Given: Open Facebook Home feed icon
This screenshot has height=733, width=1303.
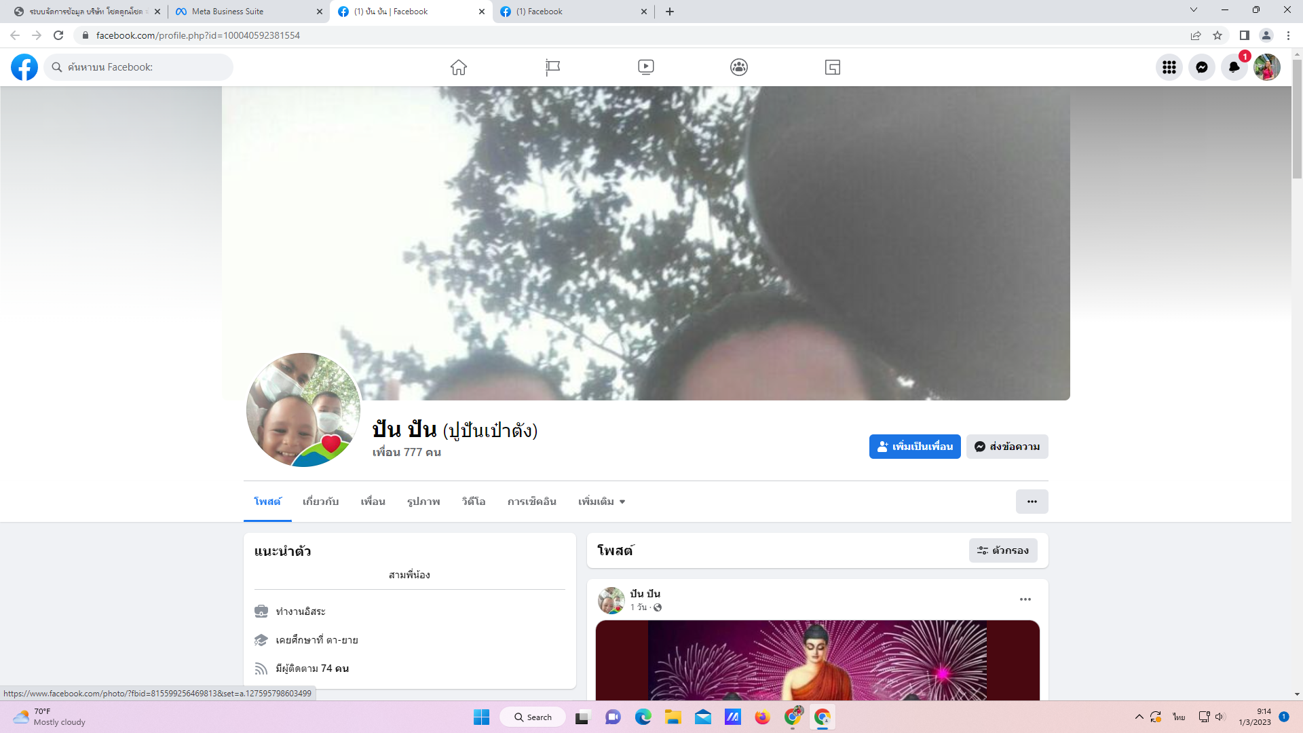Looking at the screenshot, I should click(459, 67).
